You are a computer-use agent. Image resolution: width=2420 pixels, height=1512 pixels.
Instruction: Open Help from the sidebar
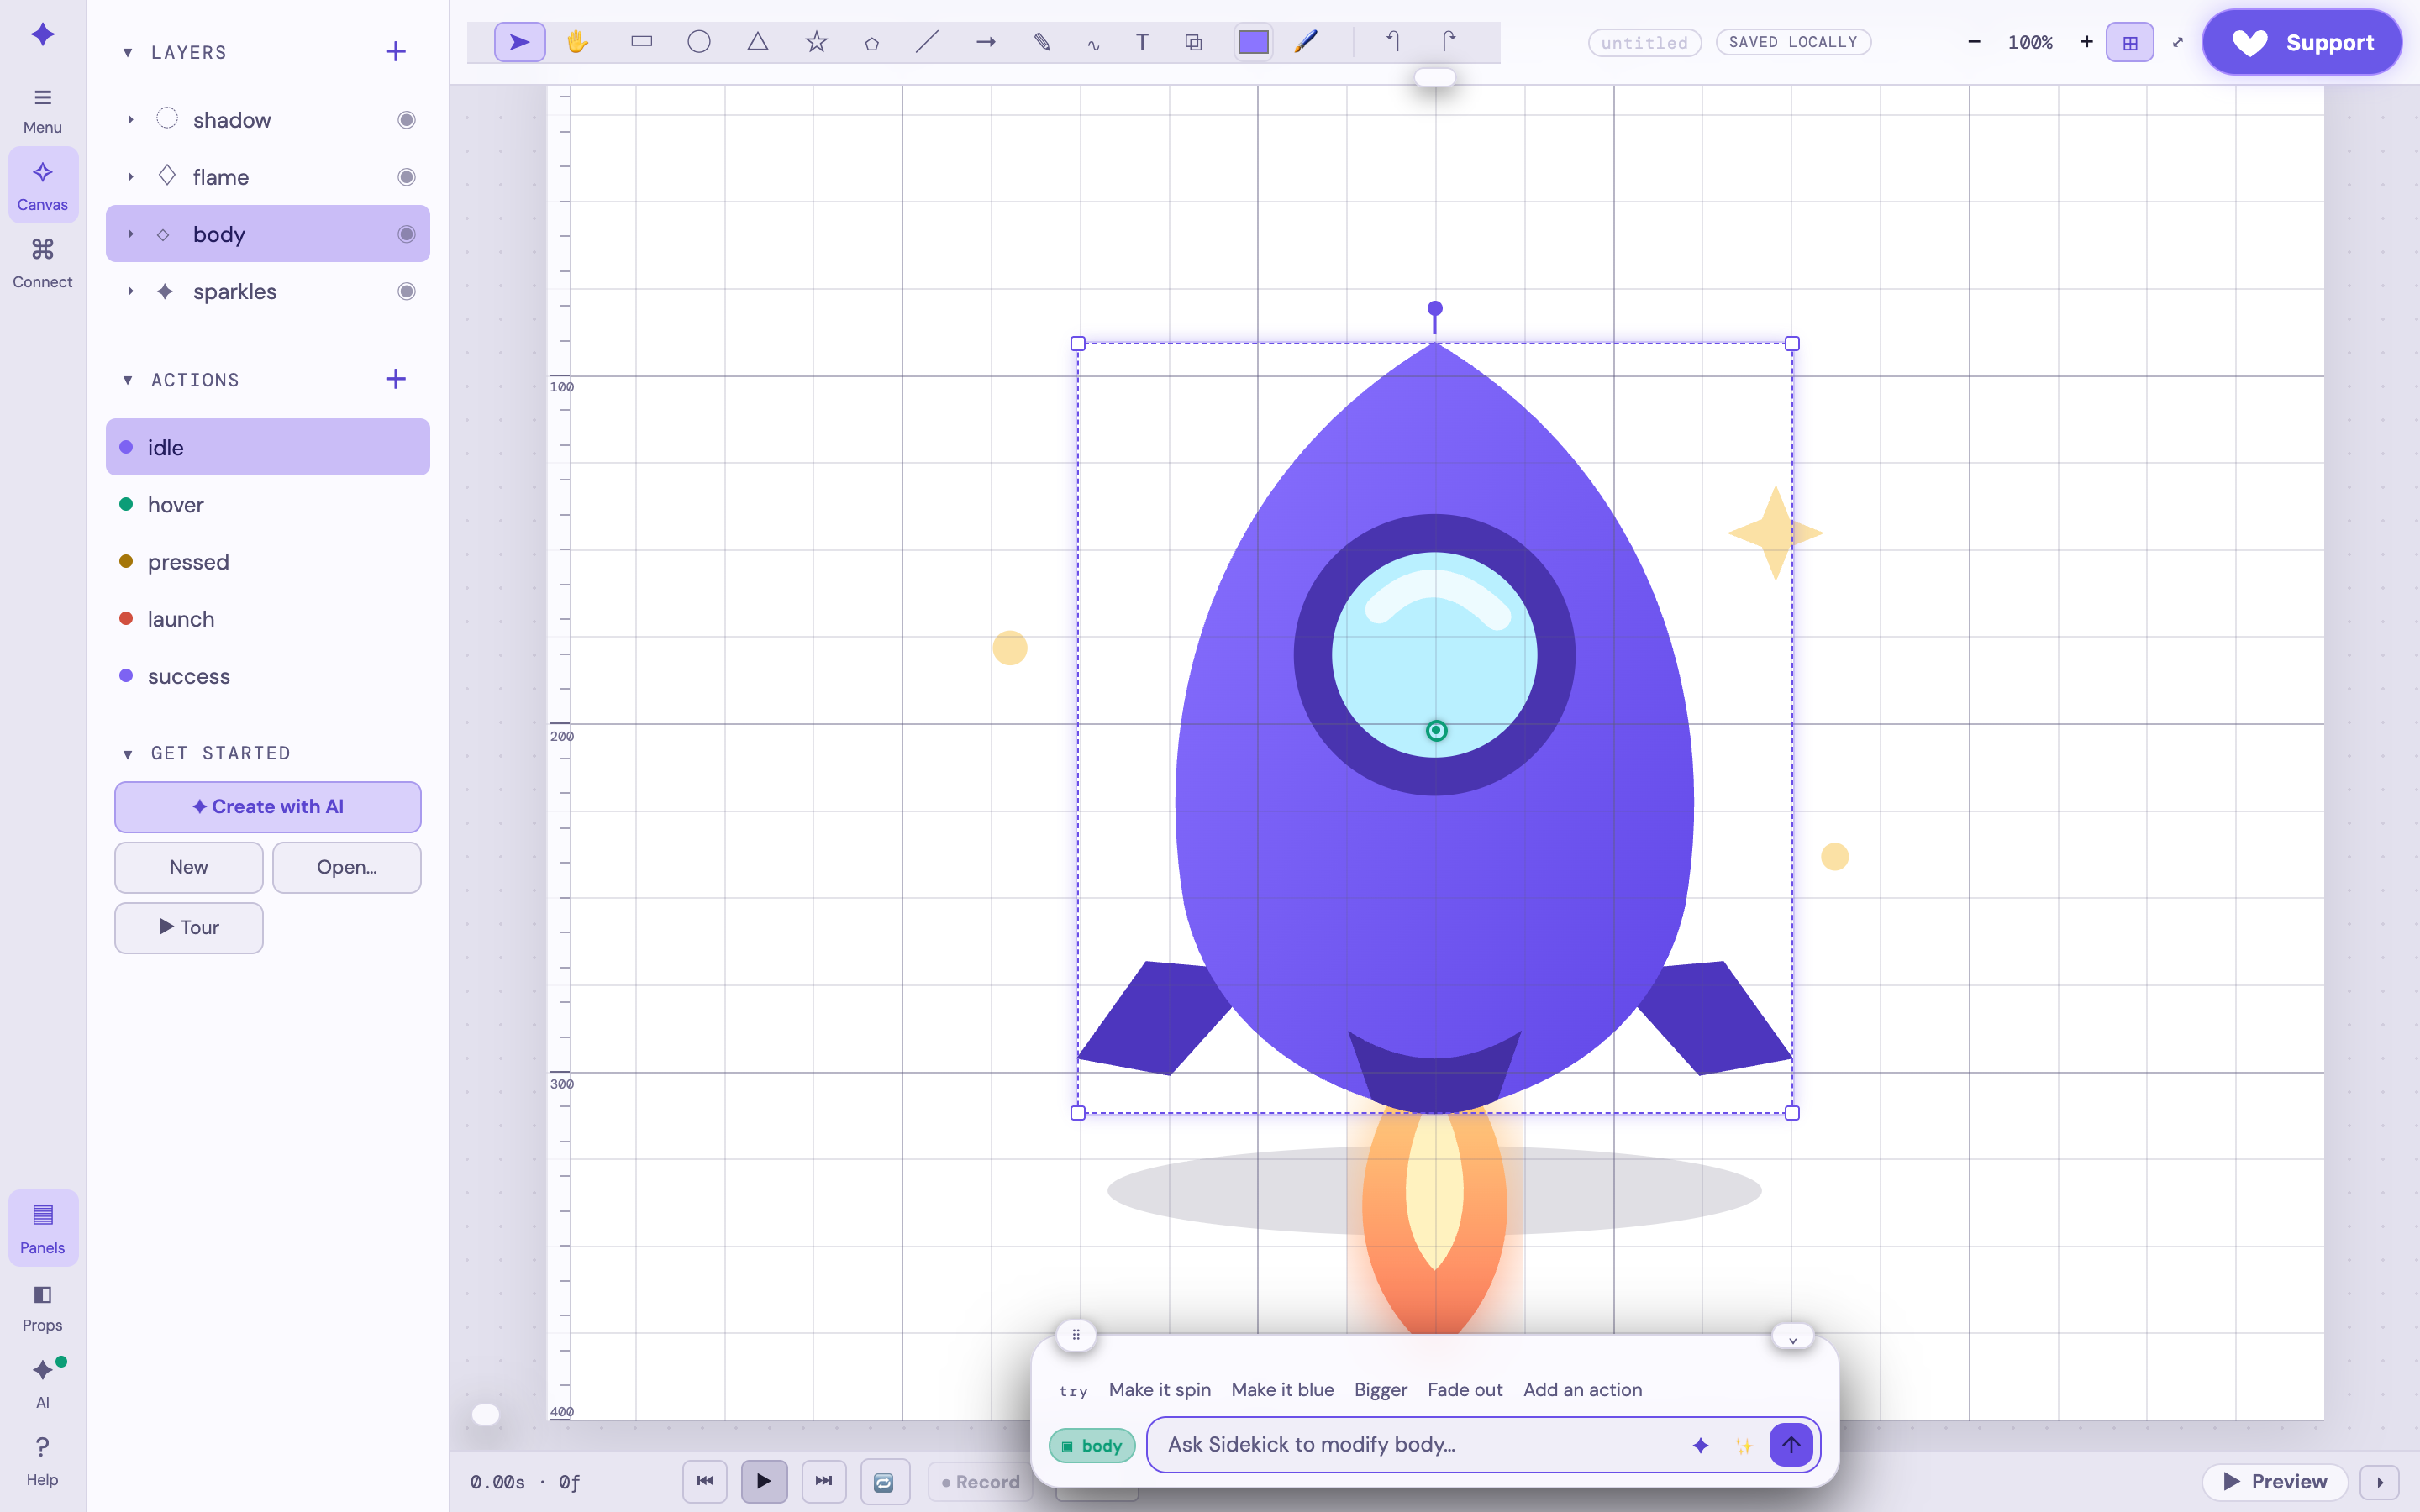[42, 1461]
